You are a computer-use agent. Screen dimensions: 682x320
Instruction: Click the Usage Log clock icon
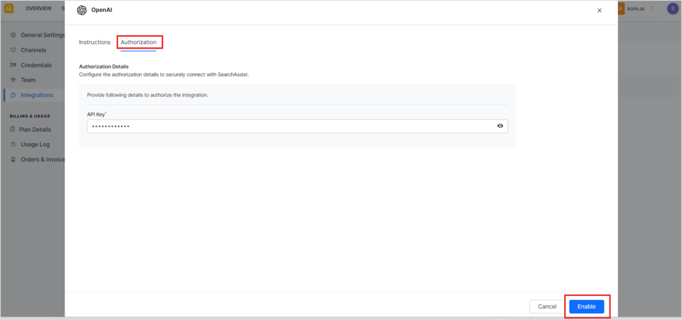point(14,144)
